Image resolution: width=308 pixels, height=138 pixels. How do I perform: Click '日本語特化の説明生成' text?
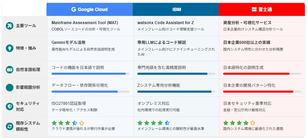point(243,68)
